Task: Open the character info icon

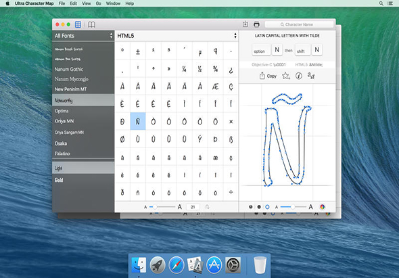Action: click(299, 76)
